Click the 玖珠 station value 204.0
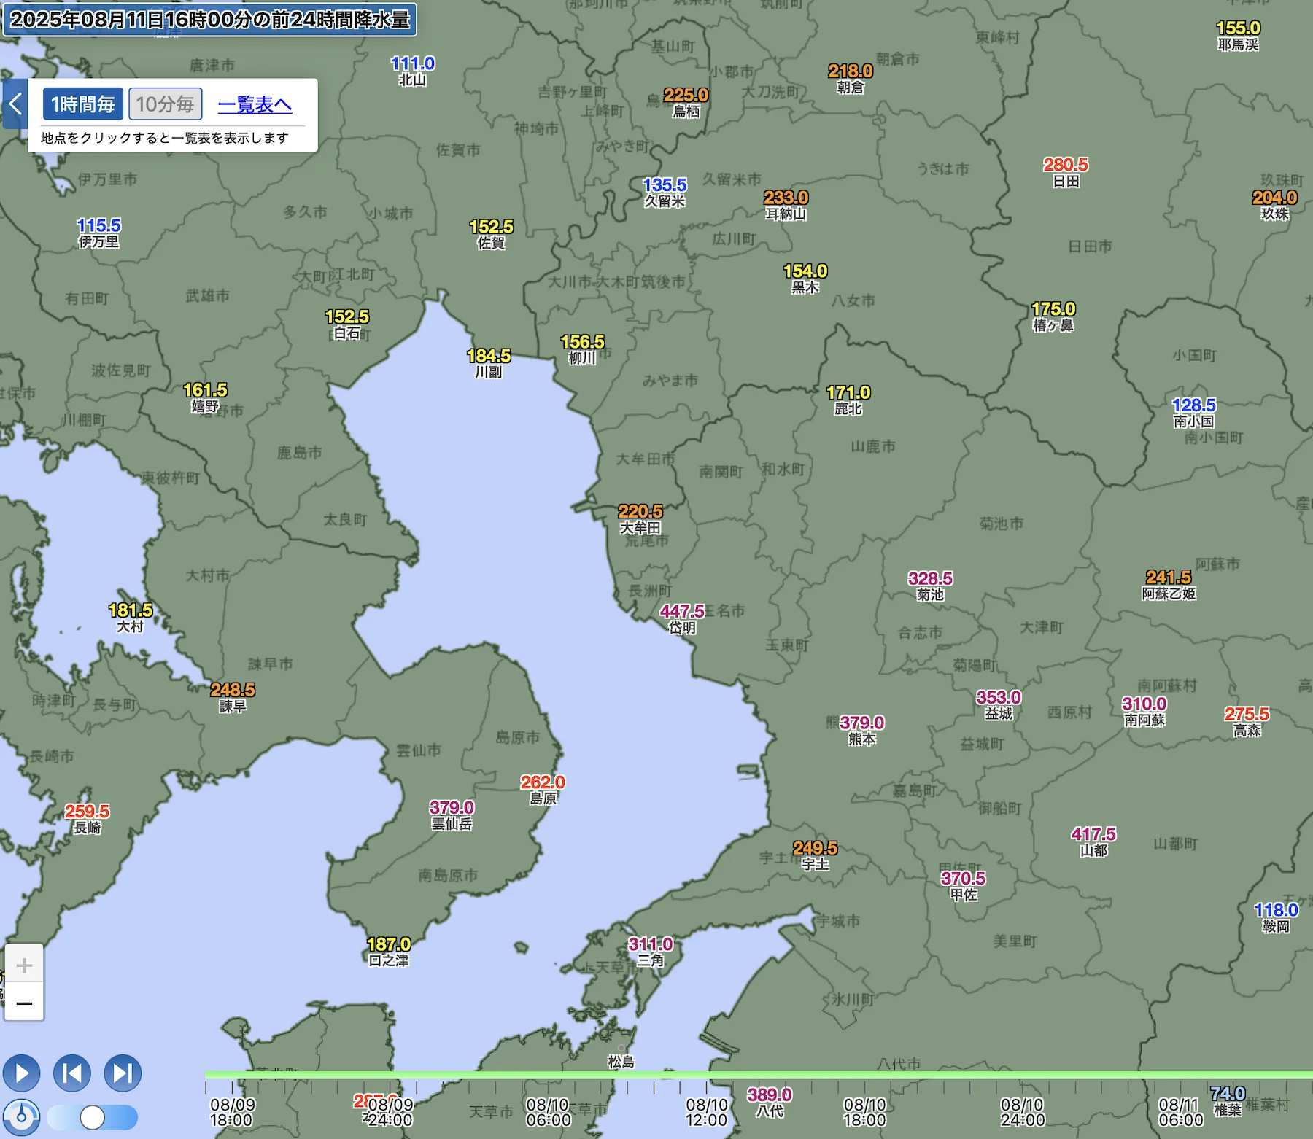1313x1139 pixels. point(1274,198)
